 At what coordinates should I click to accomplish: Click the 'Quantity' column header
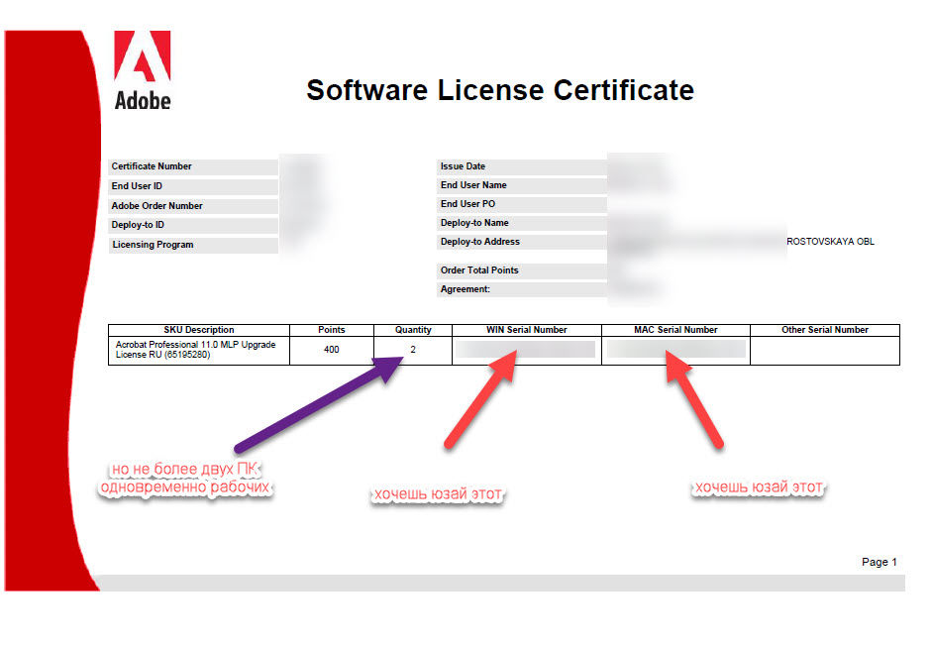(x=413, y=330)
